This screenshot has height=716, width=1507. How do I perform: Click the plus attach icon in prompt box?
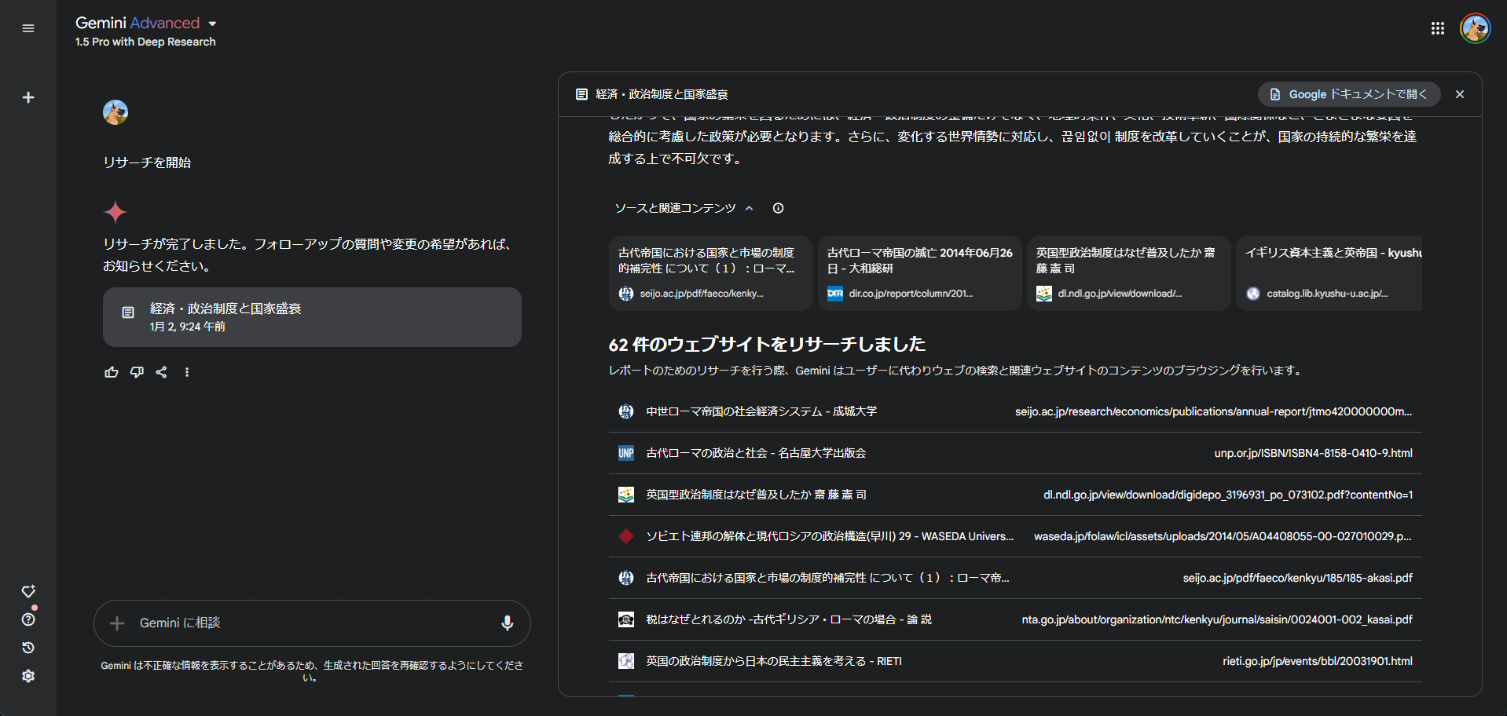click(x=117, y=623)
